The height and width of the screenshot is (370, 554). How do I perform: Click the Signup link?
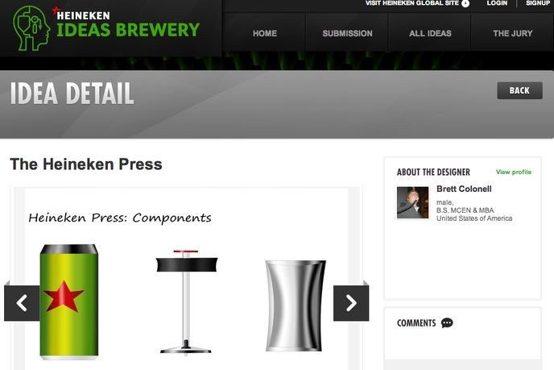point(538,3)
